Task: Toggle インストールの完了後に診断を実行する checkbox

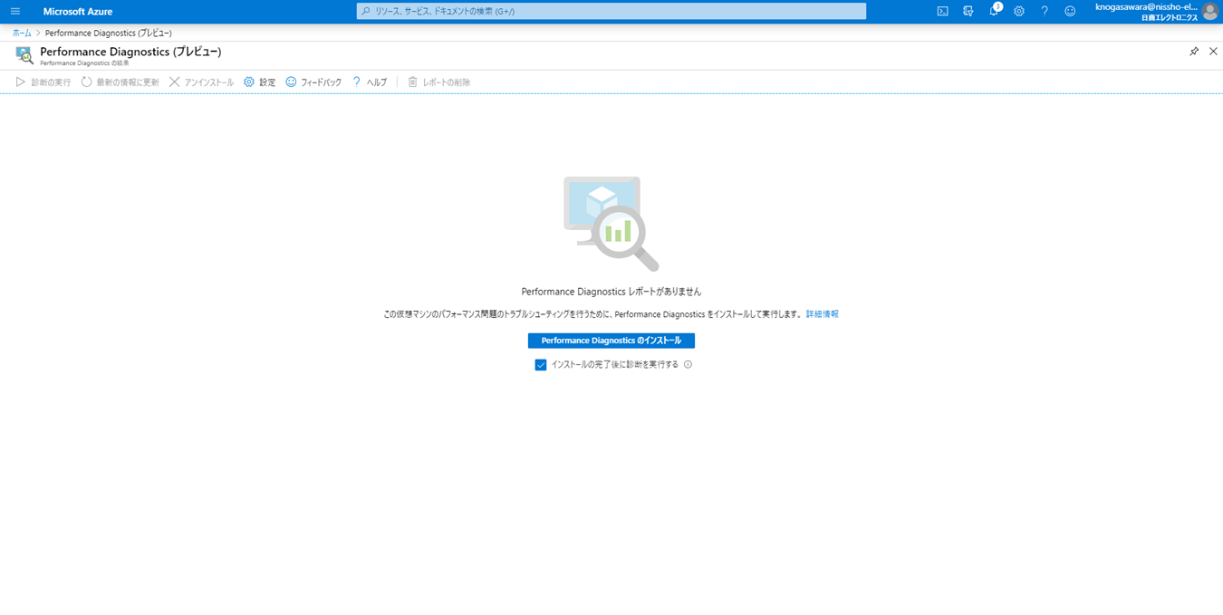Action: click(x=541, y=365)
